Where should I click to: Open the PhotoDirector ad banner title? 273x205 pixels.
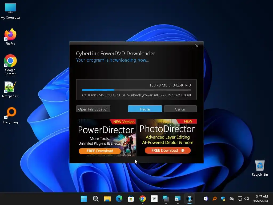[167, 129]
